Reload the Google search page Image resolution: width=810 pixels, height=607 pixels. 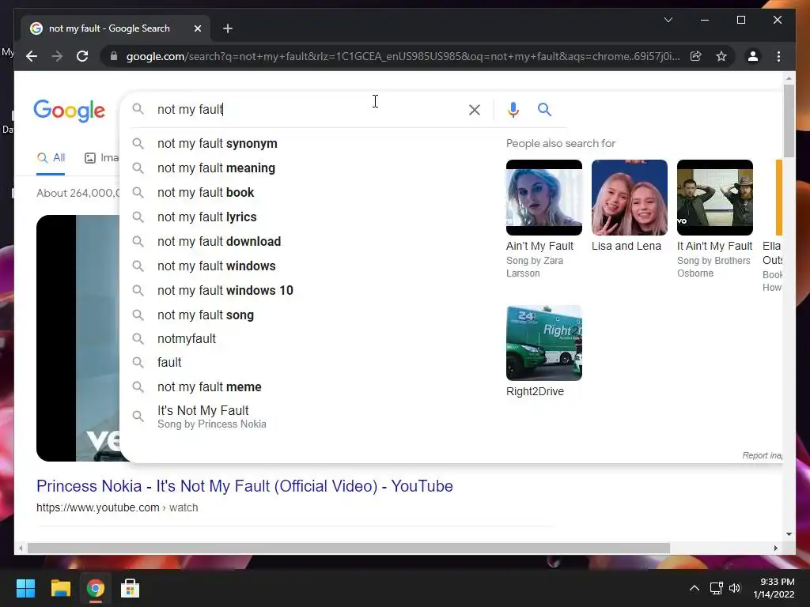(x=82, y=56)
